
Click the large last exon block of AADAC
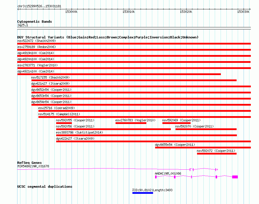(x=235, y=177)
